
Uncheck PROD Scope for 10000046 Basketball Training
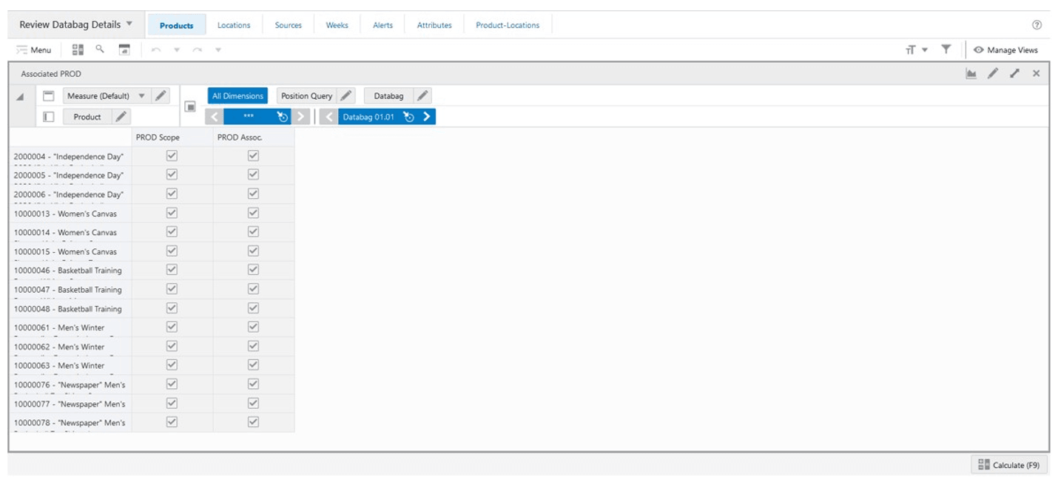pyautogui.click(x=170, y=270)
